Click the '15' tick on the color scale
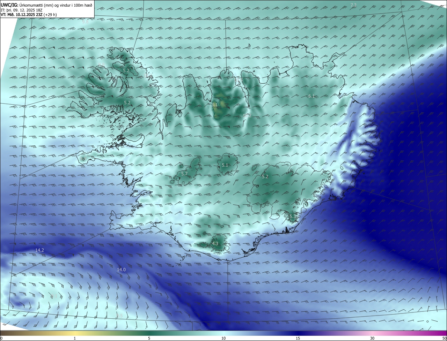Viewport: 447px width, 341px height. tap(298, 338)
